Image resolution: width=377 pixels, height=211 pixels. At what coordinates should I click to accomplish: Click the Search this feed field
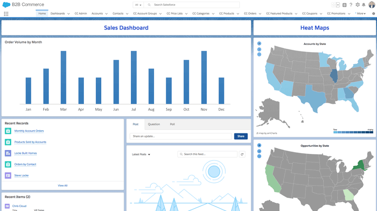click(207, 154)
